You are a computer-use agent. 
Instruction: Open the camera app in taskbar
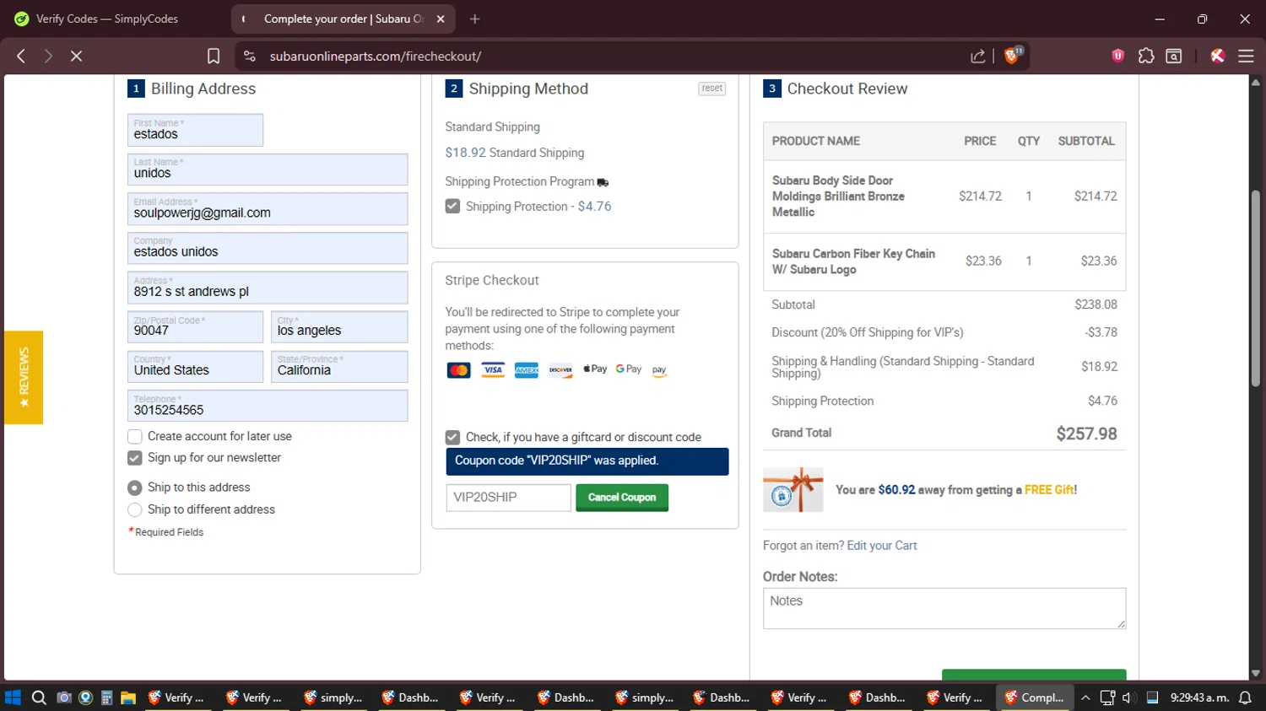tap(63, 698)
